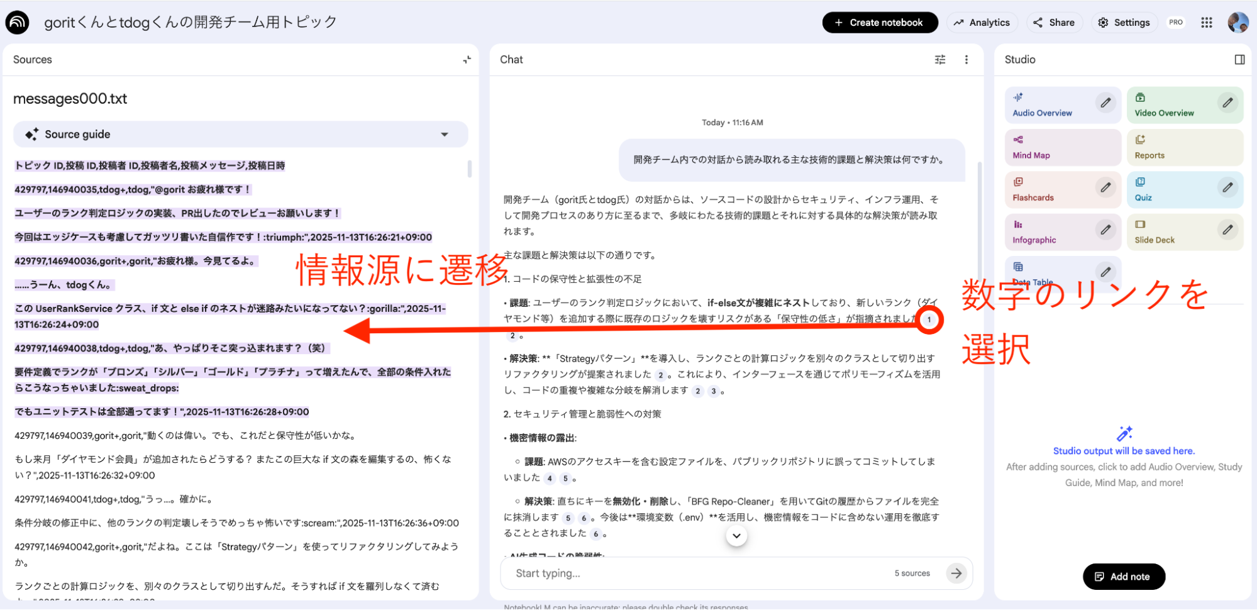The width and height of the screenshot is (1257, 610).
Task: Click the circled citation number 1
Action: coord(929,319)
